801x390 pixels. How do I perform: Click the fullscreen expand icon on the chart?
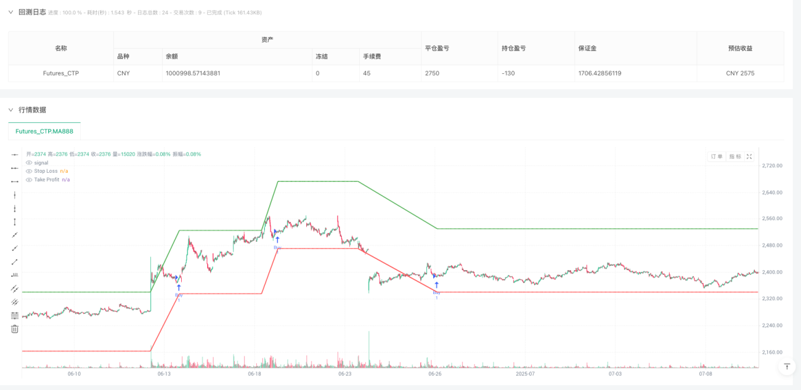(749, 156)
